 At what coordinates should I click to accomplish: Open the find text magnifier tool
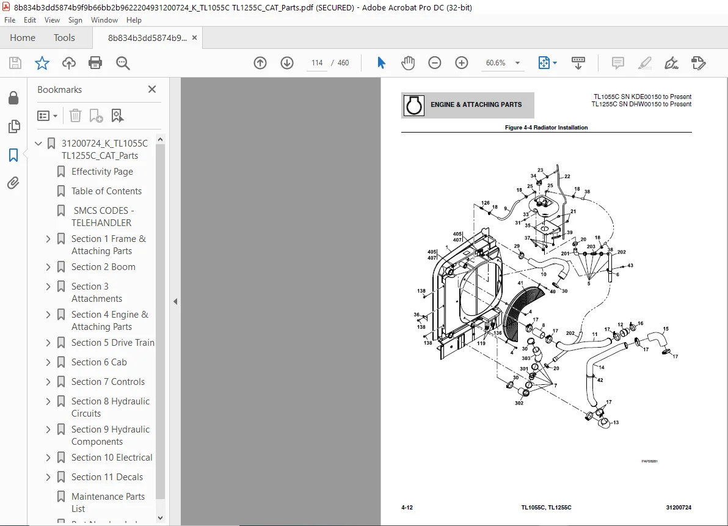click(123, 63)
